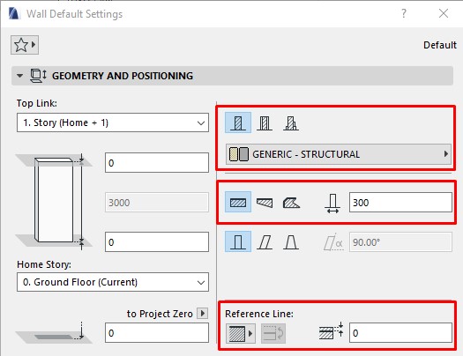Image resolution: width=463 pixels, height=356 pixels.
Task: Open GENERIC - STRUCTURAL building material menu
Action: coord(339,154)
